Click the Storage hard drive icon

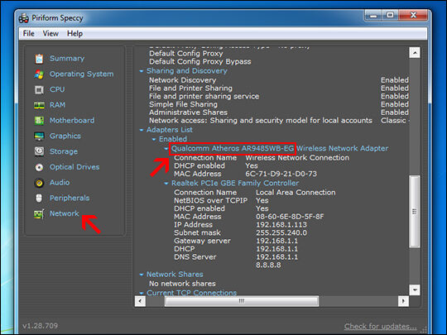click(x=39, y=151)
